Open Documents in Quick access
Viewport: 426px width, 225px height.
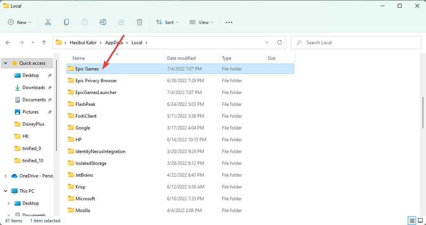(34, 100)
